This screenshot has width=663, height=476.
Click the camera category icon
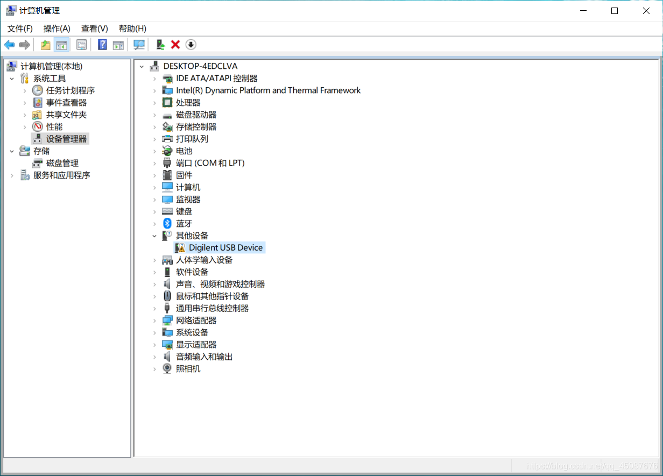tap(167, 368)
